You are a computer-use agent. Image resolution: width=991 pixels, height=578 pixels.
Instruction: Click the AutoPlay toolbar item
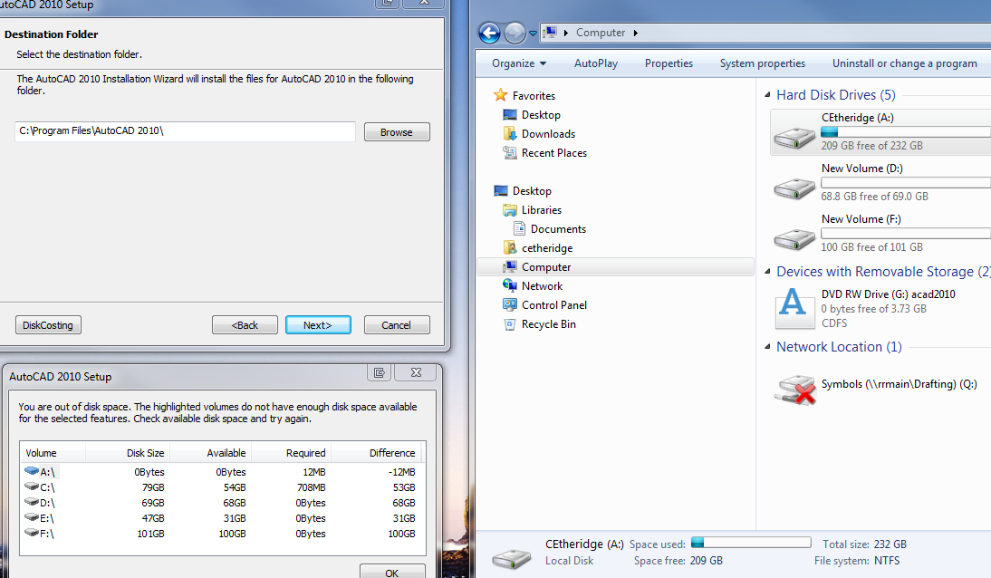595,63
